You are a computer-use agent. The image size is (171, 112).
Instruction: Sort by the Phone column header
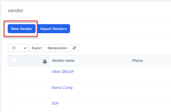(x=138, y=61)
